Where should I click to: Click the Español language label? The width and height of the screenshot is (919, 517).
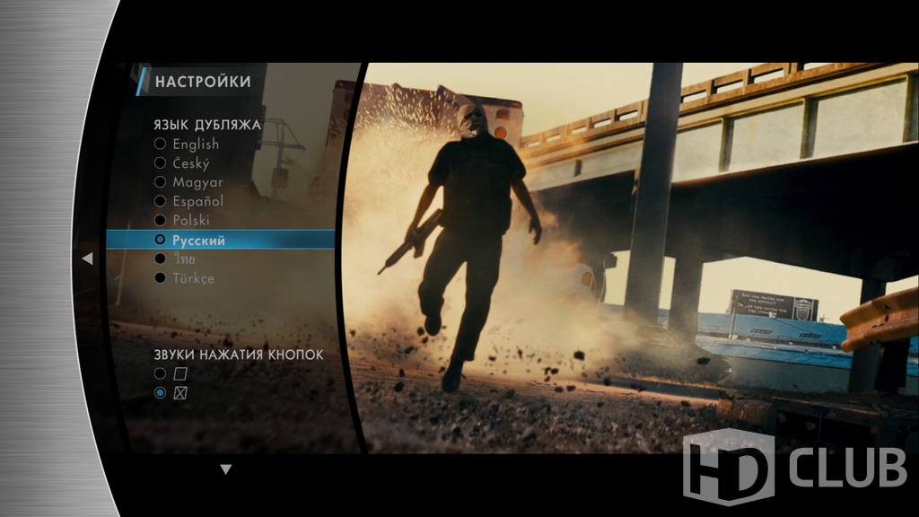click(198, 201)
